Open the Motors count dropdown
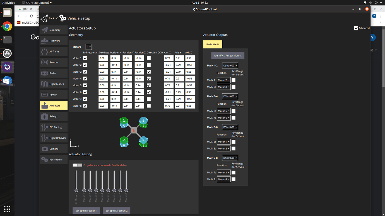385x216 pixels. tap(88, 47)
